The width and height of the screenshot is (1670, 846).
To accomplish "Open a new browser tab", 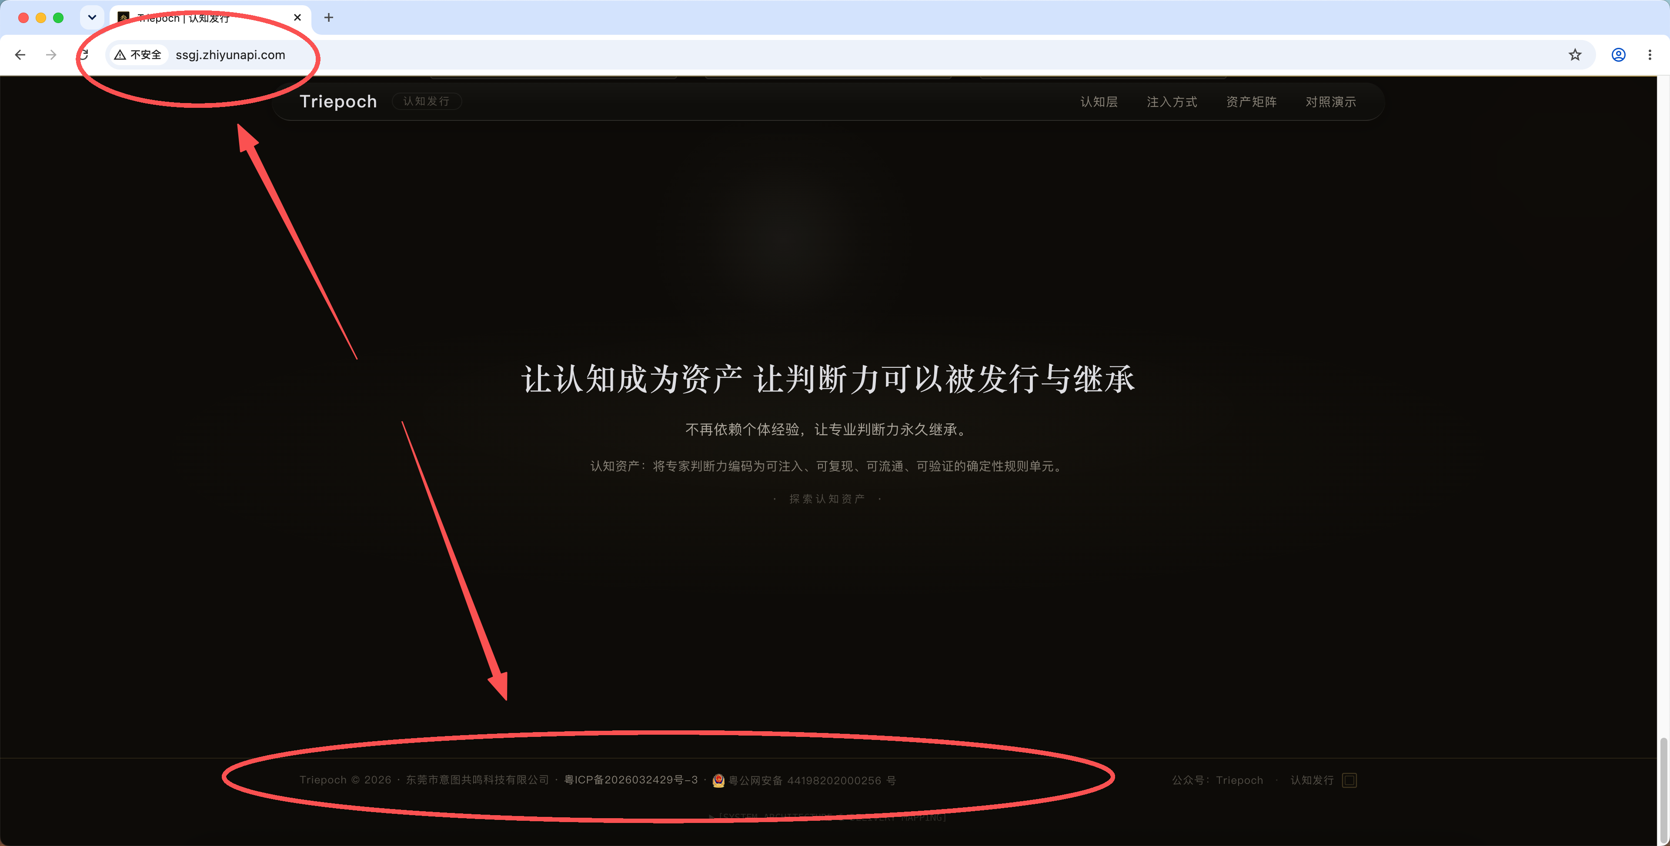I will click(x=329, y=17).
